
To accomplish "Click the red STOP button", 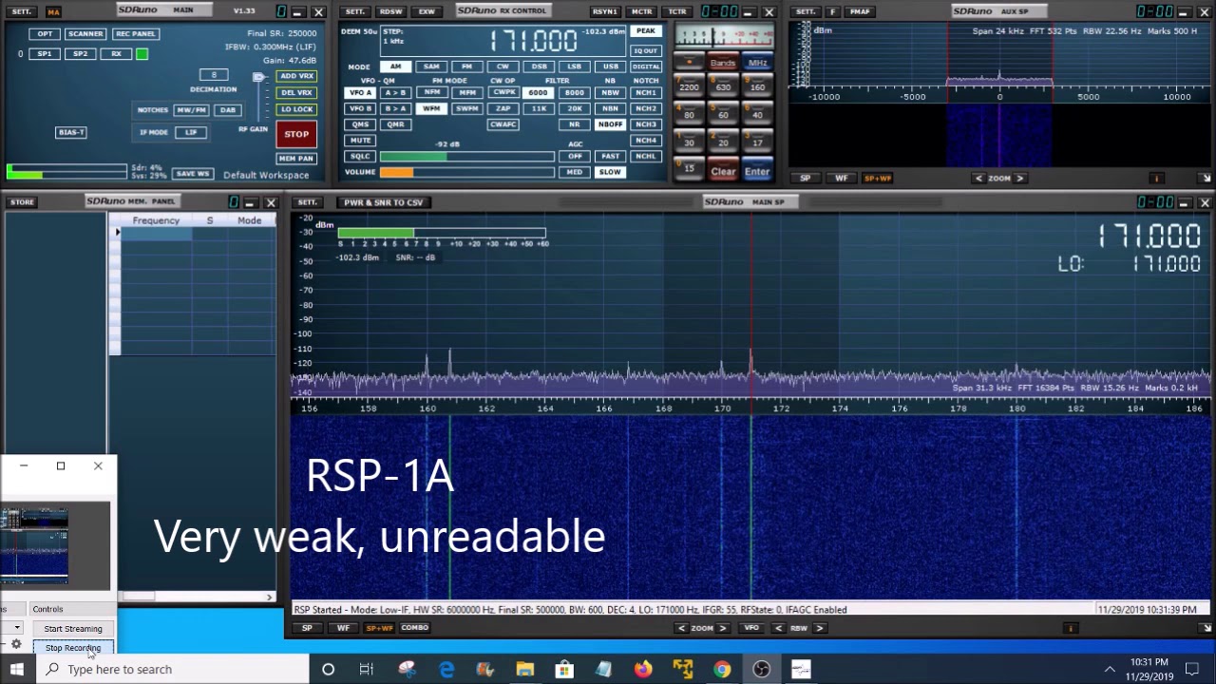I will [x=296, y=135].
